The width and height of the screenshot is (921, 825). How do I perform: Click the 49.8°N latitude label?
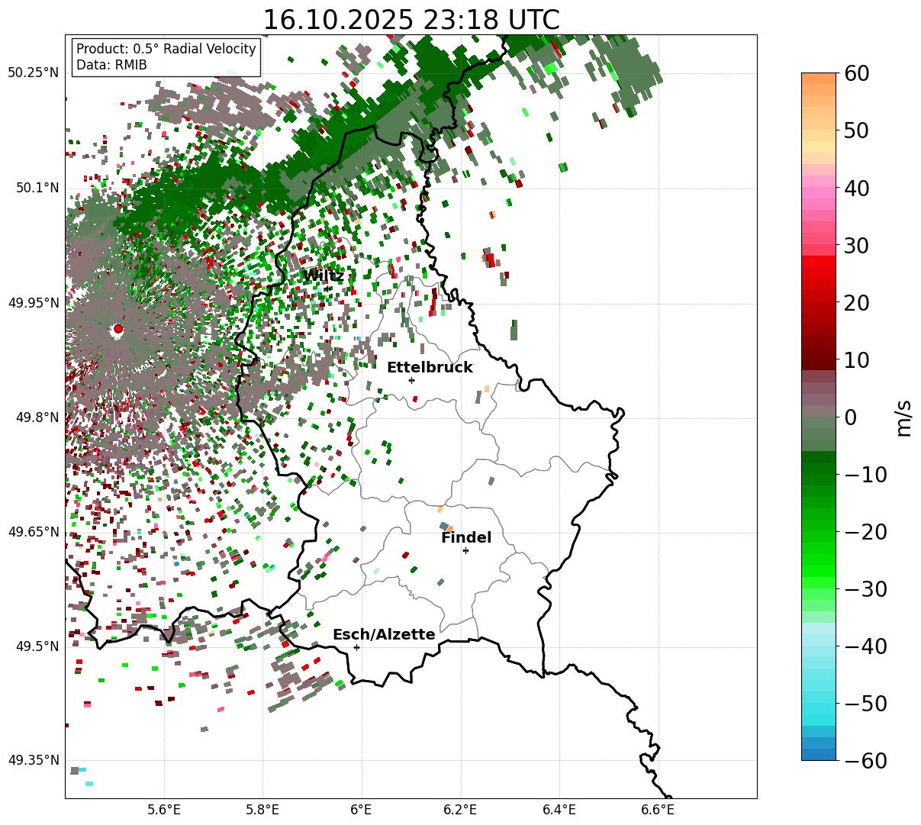pos(37,417)
